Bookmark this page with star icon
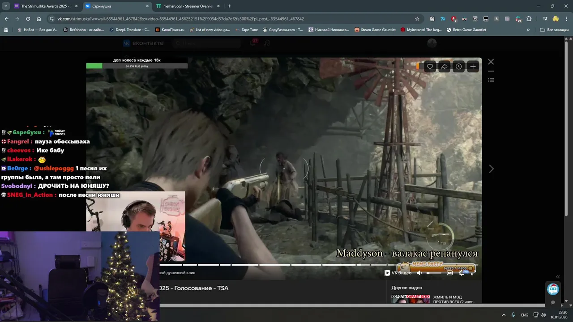The width and height of the screenshot is (573, 322). (x=417, y=19)
